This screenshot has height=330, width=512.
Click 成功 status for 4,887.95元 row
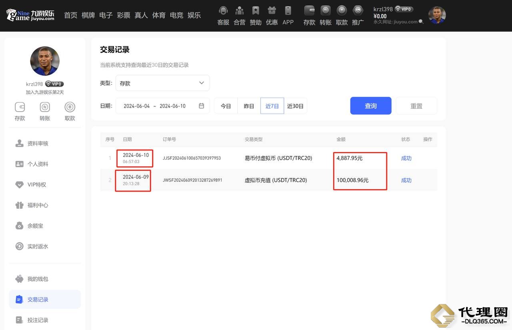point(406,158)
